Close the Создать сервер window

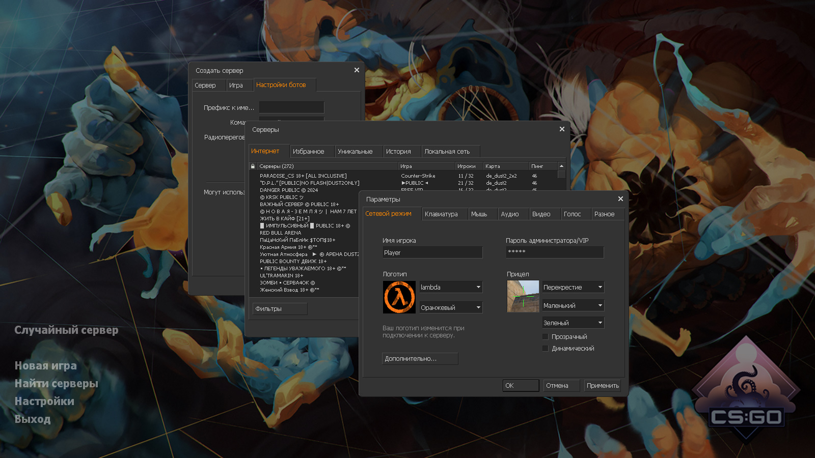(x=357, y=70)
